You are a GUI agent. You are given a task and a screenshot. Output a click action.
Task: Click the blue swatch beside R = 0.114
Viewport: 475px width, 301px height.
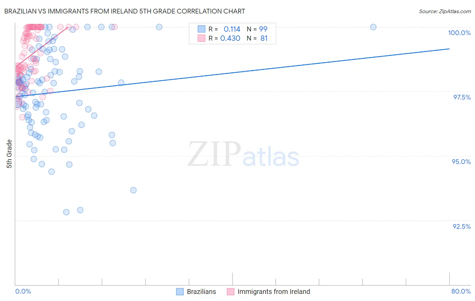pyautogui.click(x=201, y=29)
